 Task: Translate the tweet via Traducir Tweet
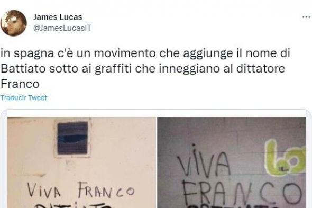24,98
